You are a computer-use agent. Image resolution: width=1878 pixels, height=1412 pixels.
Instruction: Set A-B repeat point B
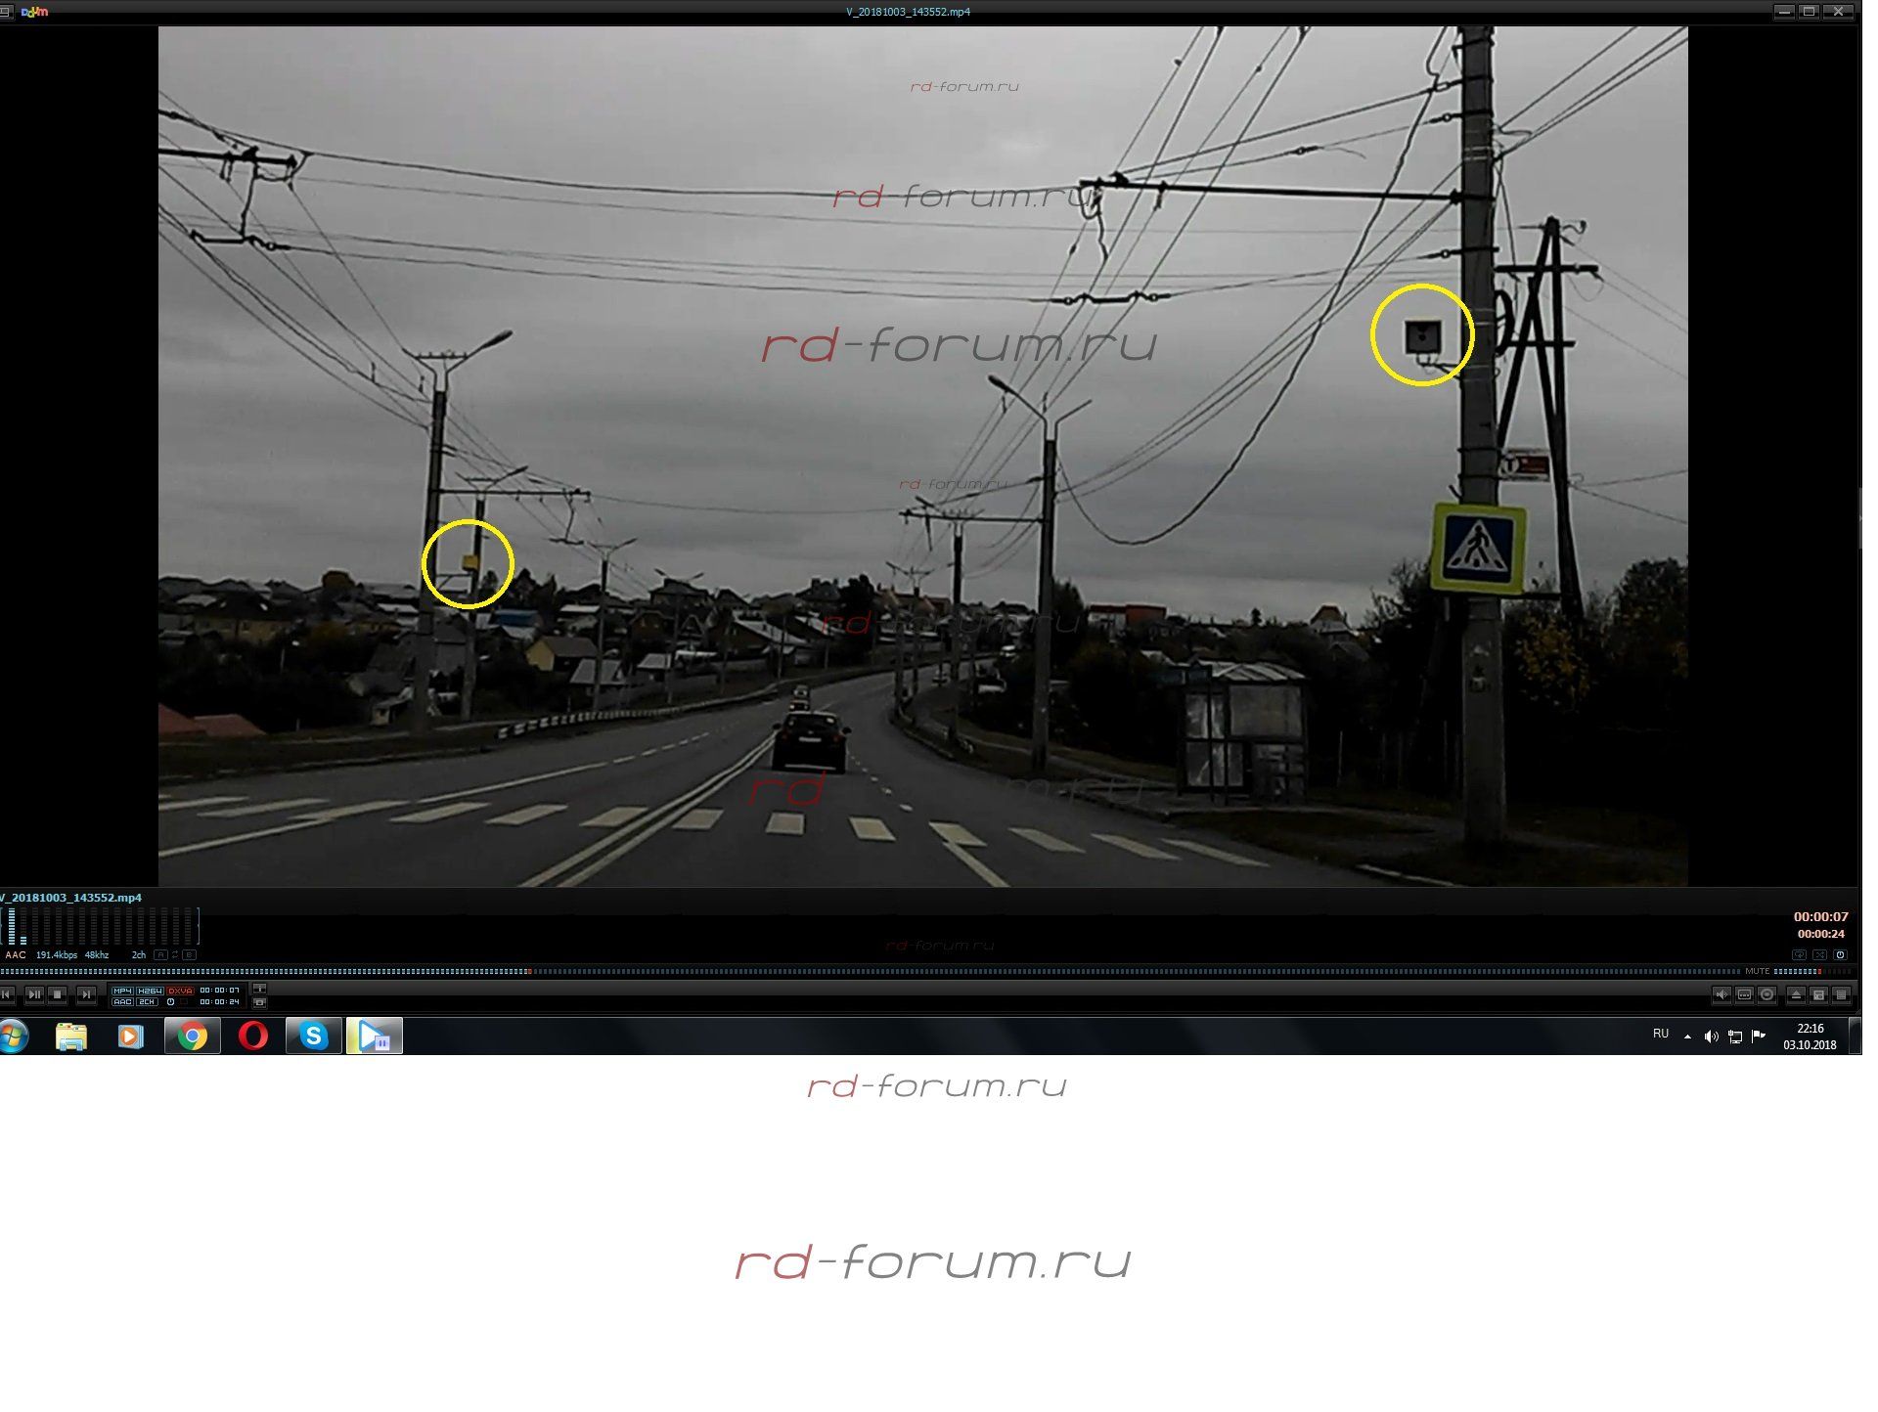189,954
